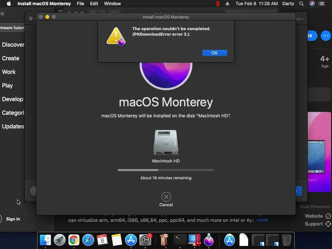Open Spotlight search in menu bar

(x=302, y=4)
